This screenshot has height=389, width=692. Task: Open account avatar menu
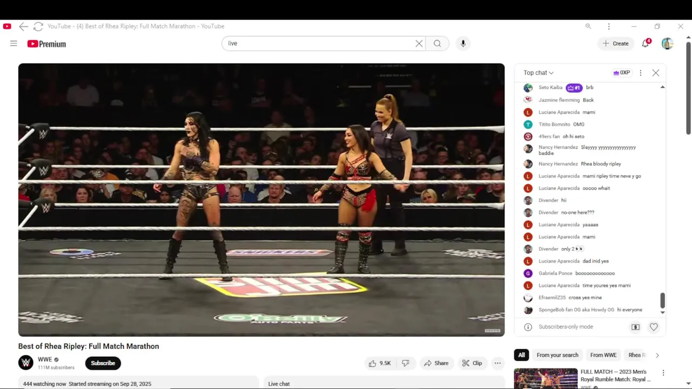point(668,44)
